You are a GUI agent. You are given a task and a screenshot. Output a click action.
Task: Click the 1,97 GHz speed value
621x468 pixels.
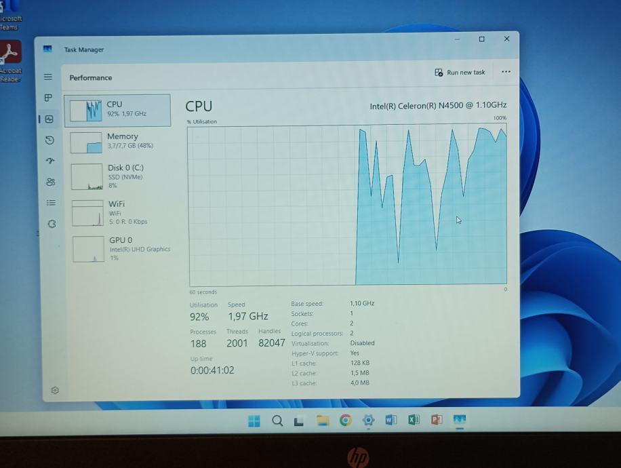(248, 316)
